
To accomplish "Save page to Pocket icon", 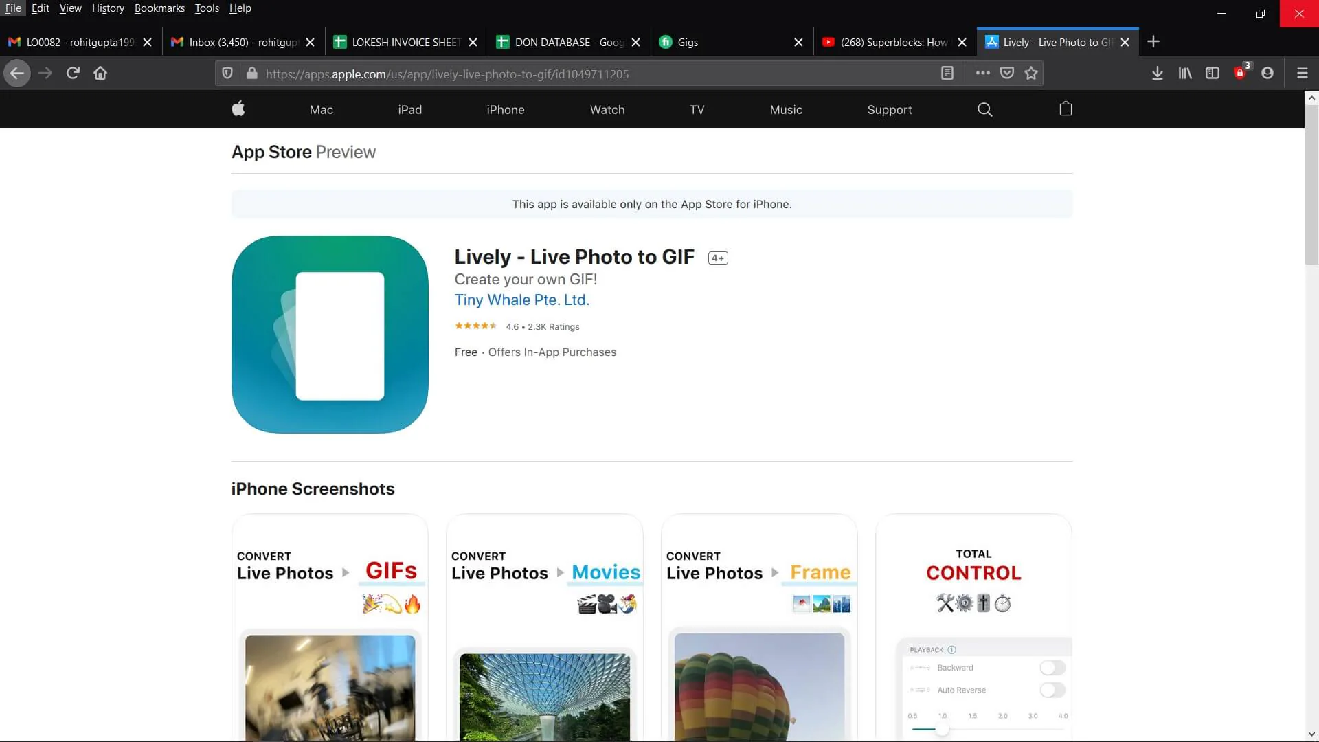I will pyautogui.click(x=1007, y=74).
